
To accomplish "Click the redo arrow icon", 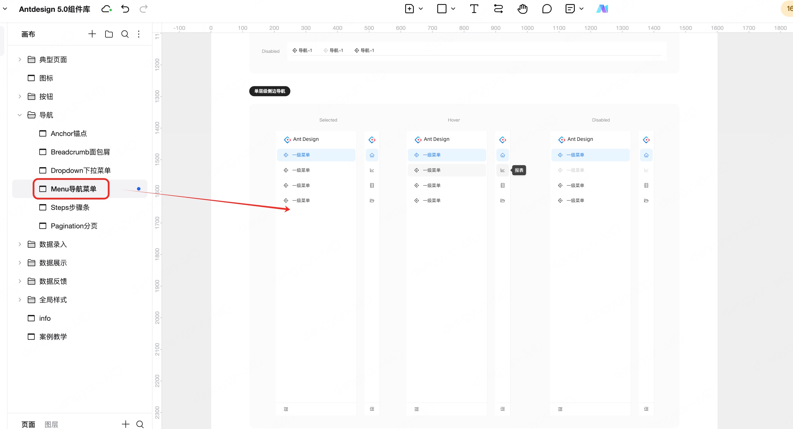I will (143, 9).
